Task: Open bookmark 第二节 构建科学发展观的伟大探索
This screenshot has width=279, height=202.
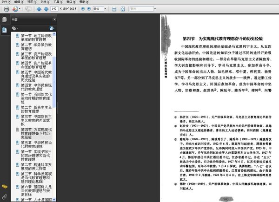Action: tap(36, 166)
